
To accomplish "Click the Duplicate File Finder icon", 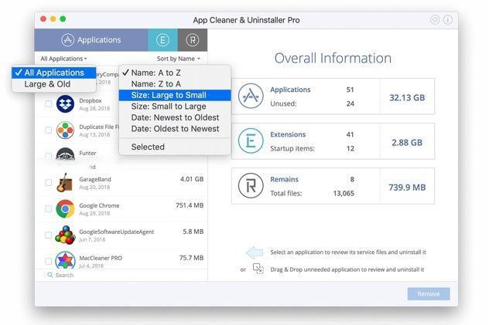I will (65, 130).
